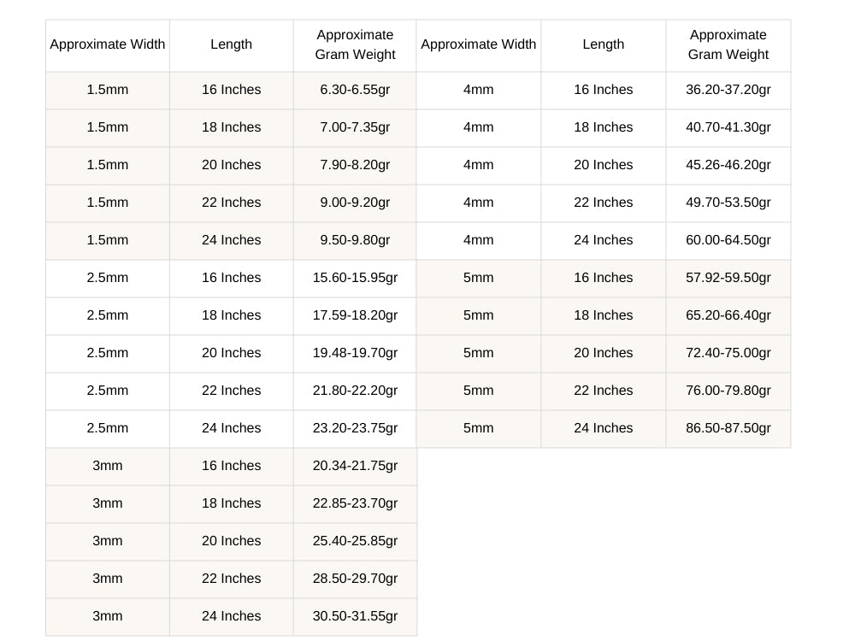Click the 17.59-18.20gr gram weight entry
This screenshot has width=855, height=641.
(355, 315)
